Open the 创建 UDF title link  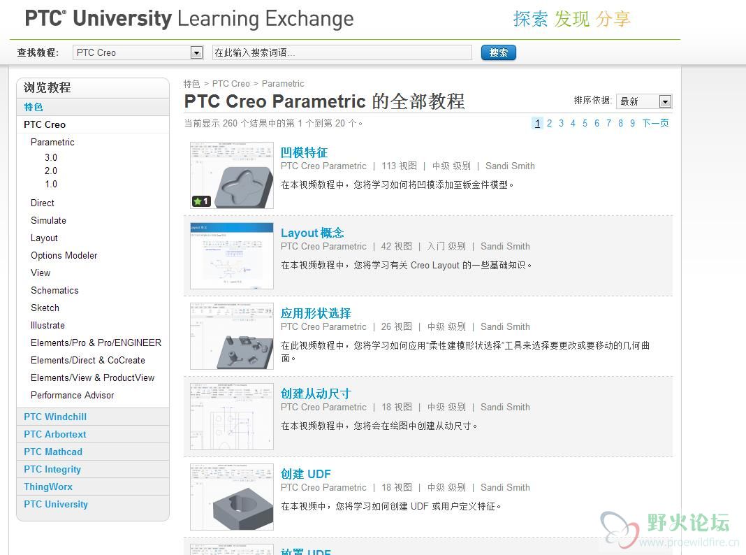[x=305, y=474]
